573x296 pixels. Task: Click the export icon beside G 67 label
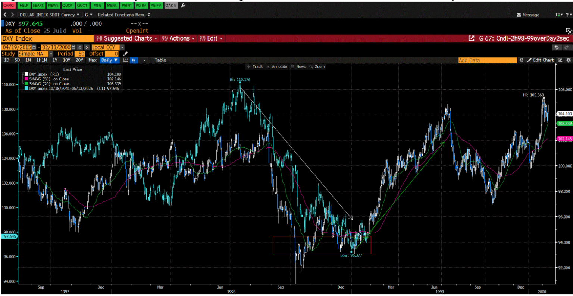click(x=472, y=38)
